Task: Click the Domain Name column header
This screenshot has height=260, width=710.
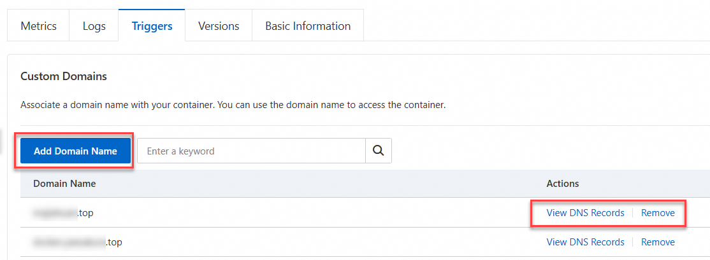Action: point(64,184)
